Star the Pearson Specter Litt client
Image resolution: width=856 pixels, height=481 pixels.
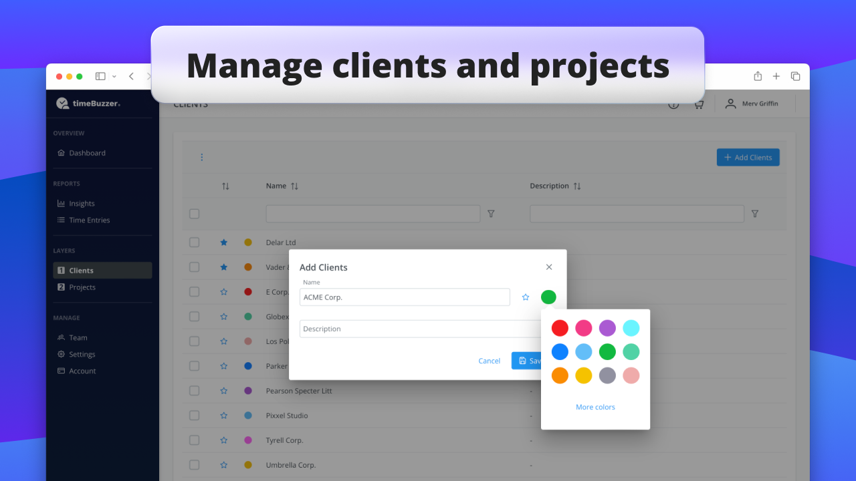[224, 391]
